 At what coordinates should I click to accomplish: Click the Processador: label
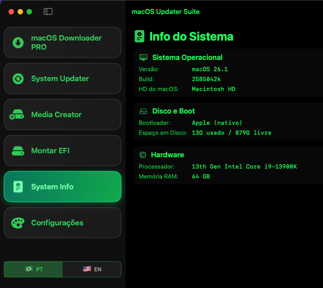pos(157,167)
